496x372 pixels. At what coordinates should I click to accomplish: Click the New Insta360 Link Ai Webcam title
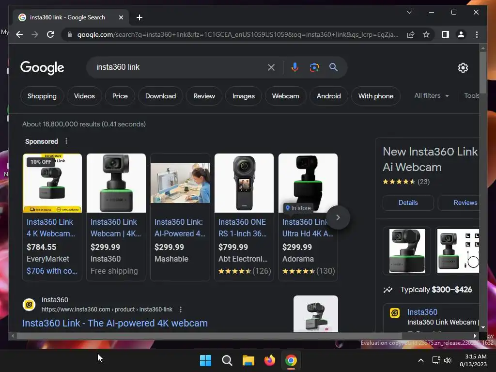430,159
